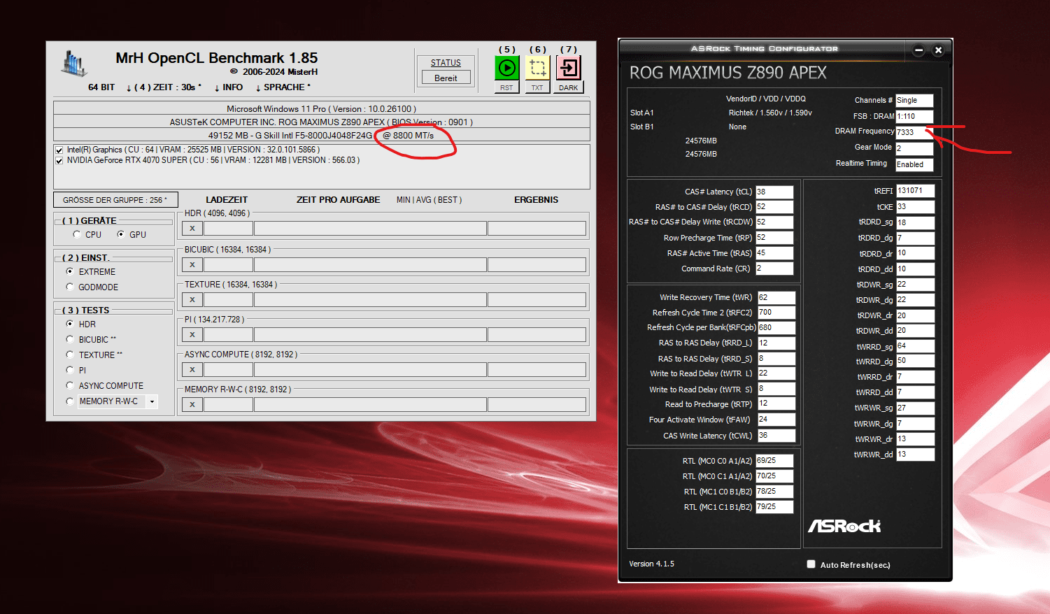Click the tWRWR_dd value field
Viewport: 1050px width, 614px height.
click(x=916, y=455)
